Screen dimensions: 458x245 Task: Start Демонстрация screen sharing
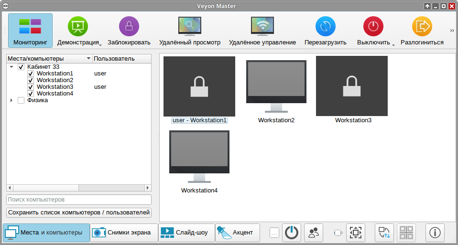78,31
